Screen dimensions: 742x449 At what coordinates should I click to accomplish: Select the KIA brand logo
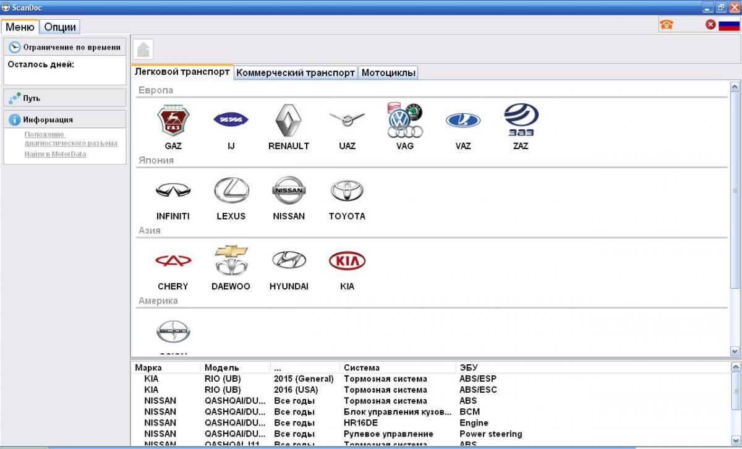click(x=347, y=260)
